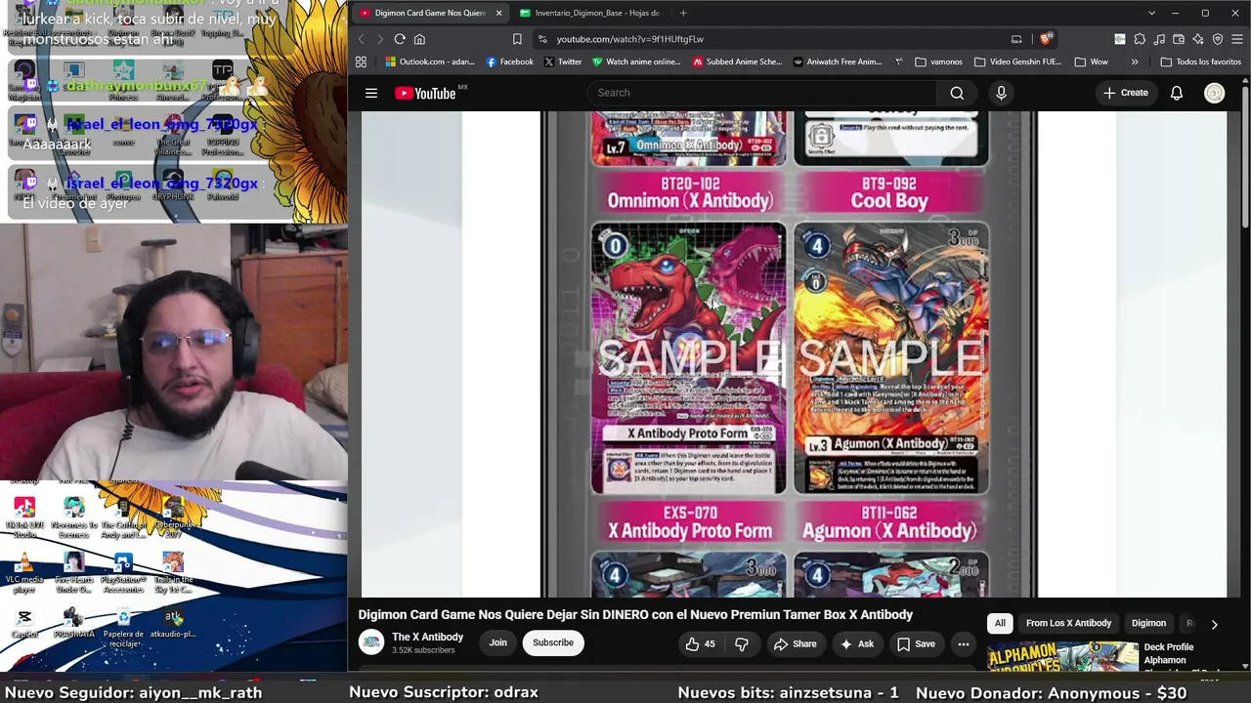Open the Brave Shields lion icon
The width and height of the screenshot is (1251, 703).
[1045, 39]
